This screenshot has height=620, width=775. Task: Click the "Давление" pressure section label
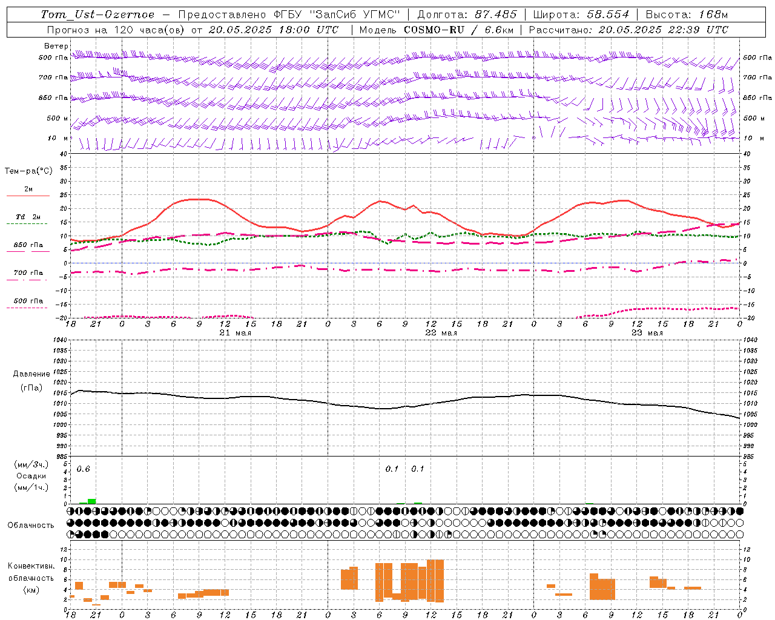point(30,374)
